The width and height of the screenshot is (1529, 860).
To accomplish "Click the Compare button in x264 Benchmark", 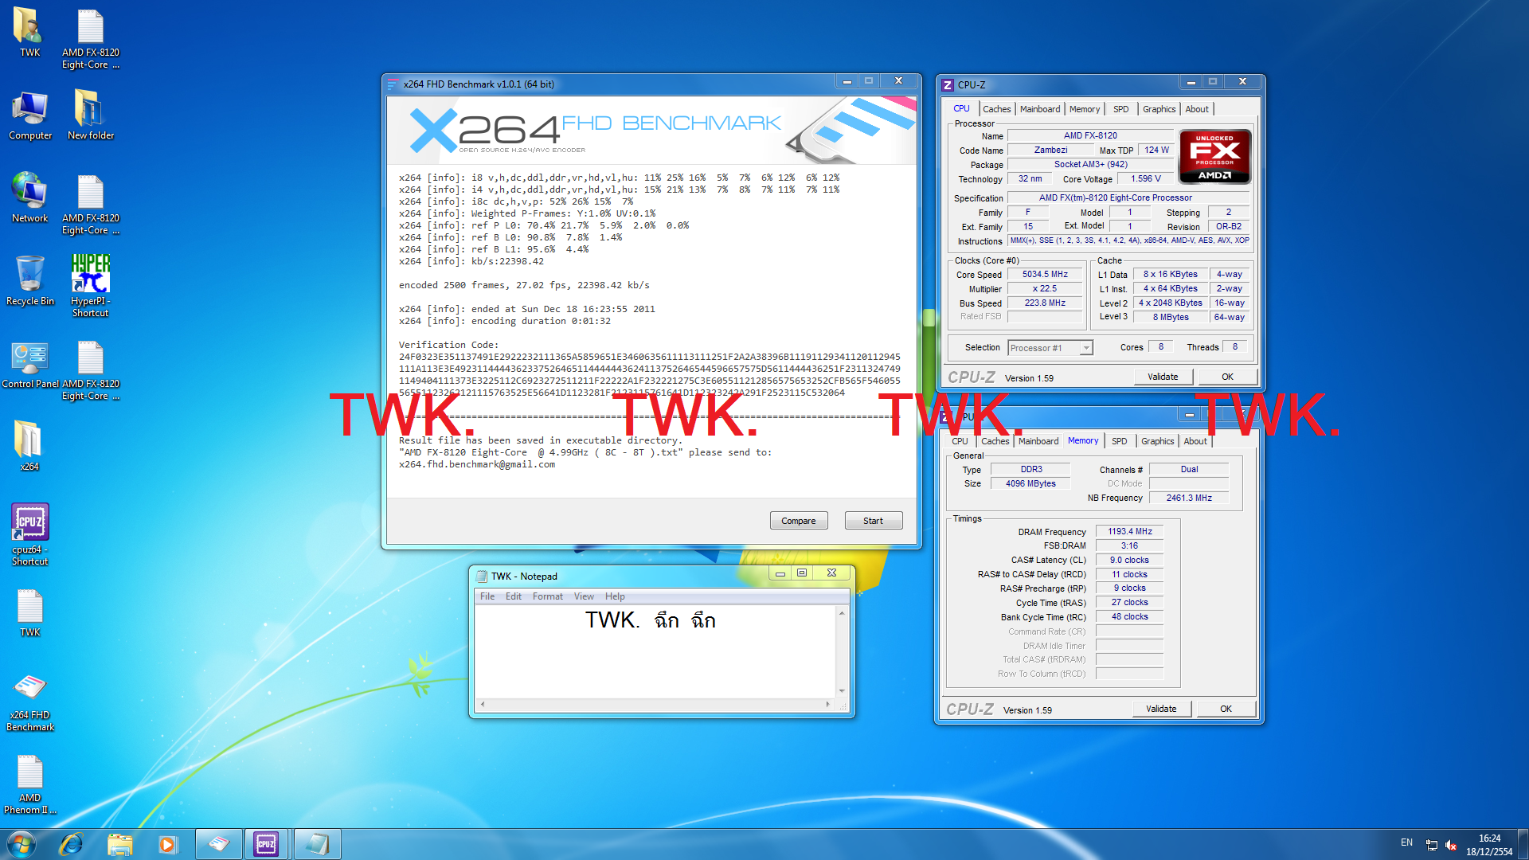I will [x=798, y=521].
